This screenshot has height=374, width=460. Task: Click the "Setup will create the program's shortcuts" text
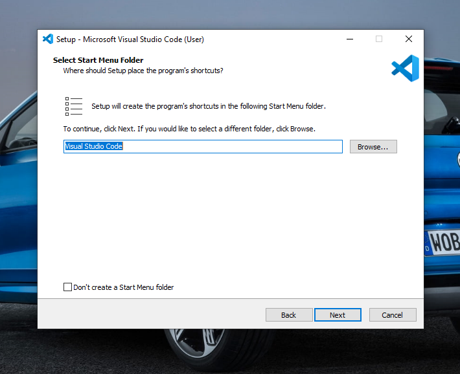pos(208,106)
